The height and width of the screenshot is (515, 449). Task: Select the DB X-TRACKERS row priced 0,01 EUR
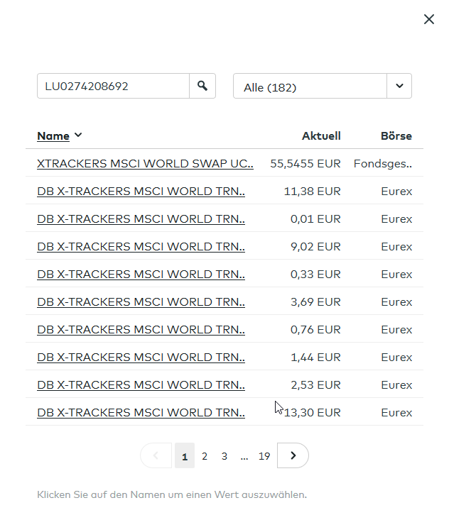point(141,218)
